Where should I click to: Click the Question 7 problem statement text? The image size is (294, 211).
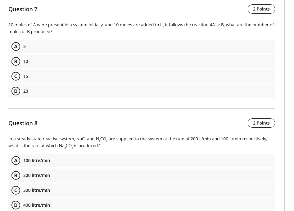[x=141, y=28]
